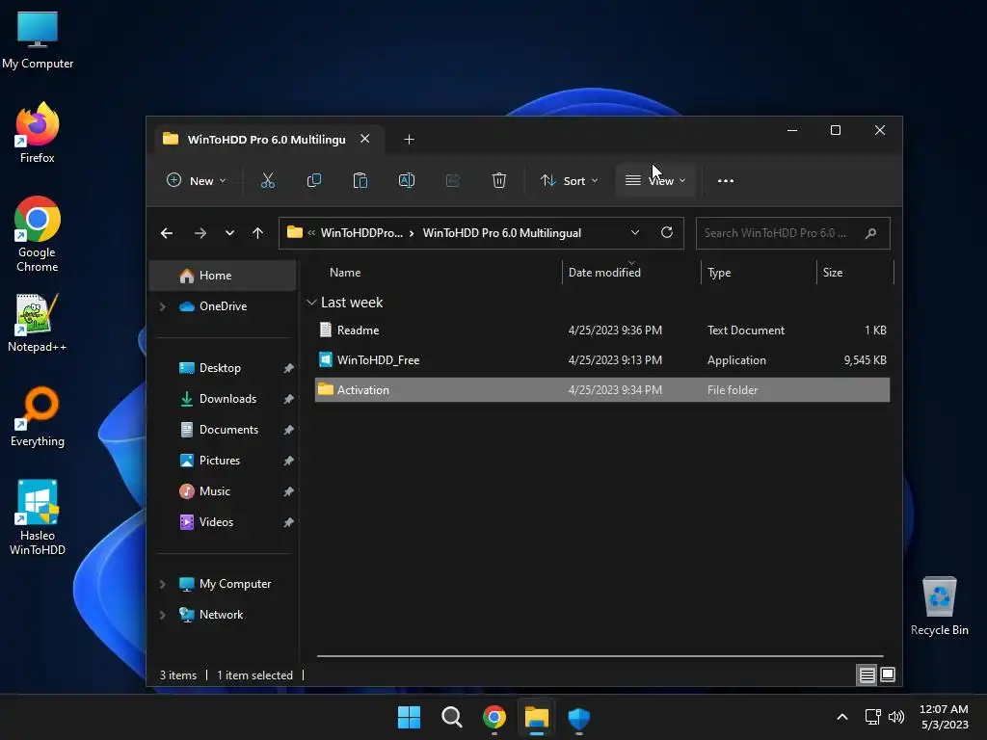Expand the address bar history dropdown
The height and width of the screenshot is (740, 987).
pos(634,233)
